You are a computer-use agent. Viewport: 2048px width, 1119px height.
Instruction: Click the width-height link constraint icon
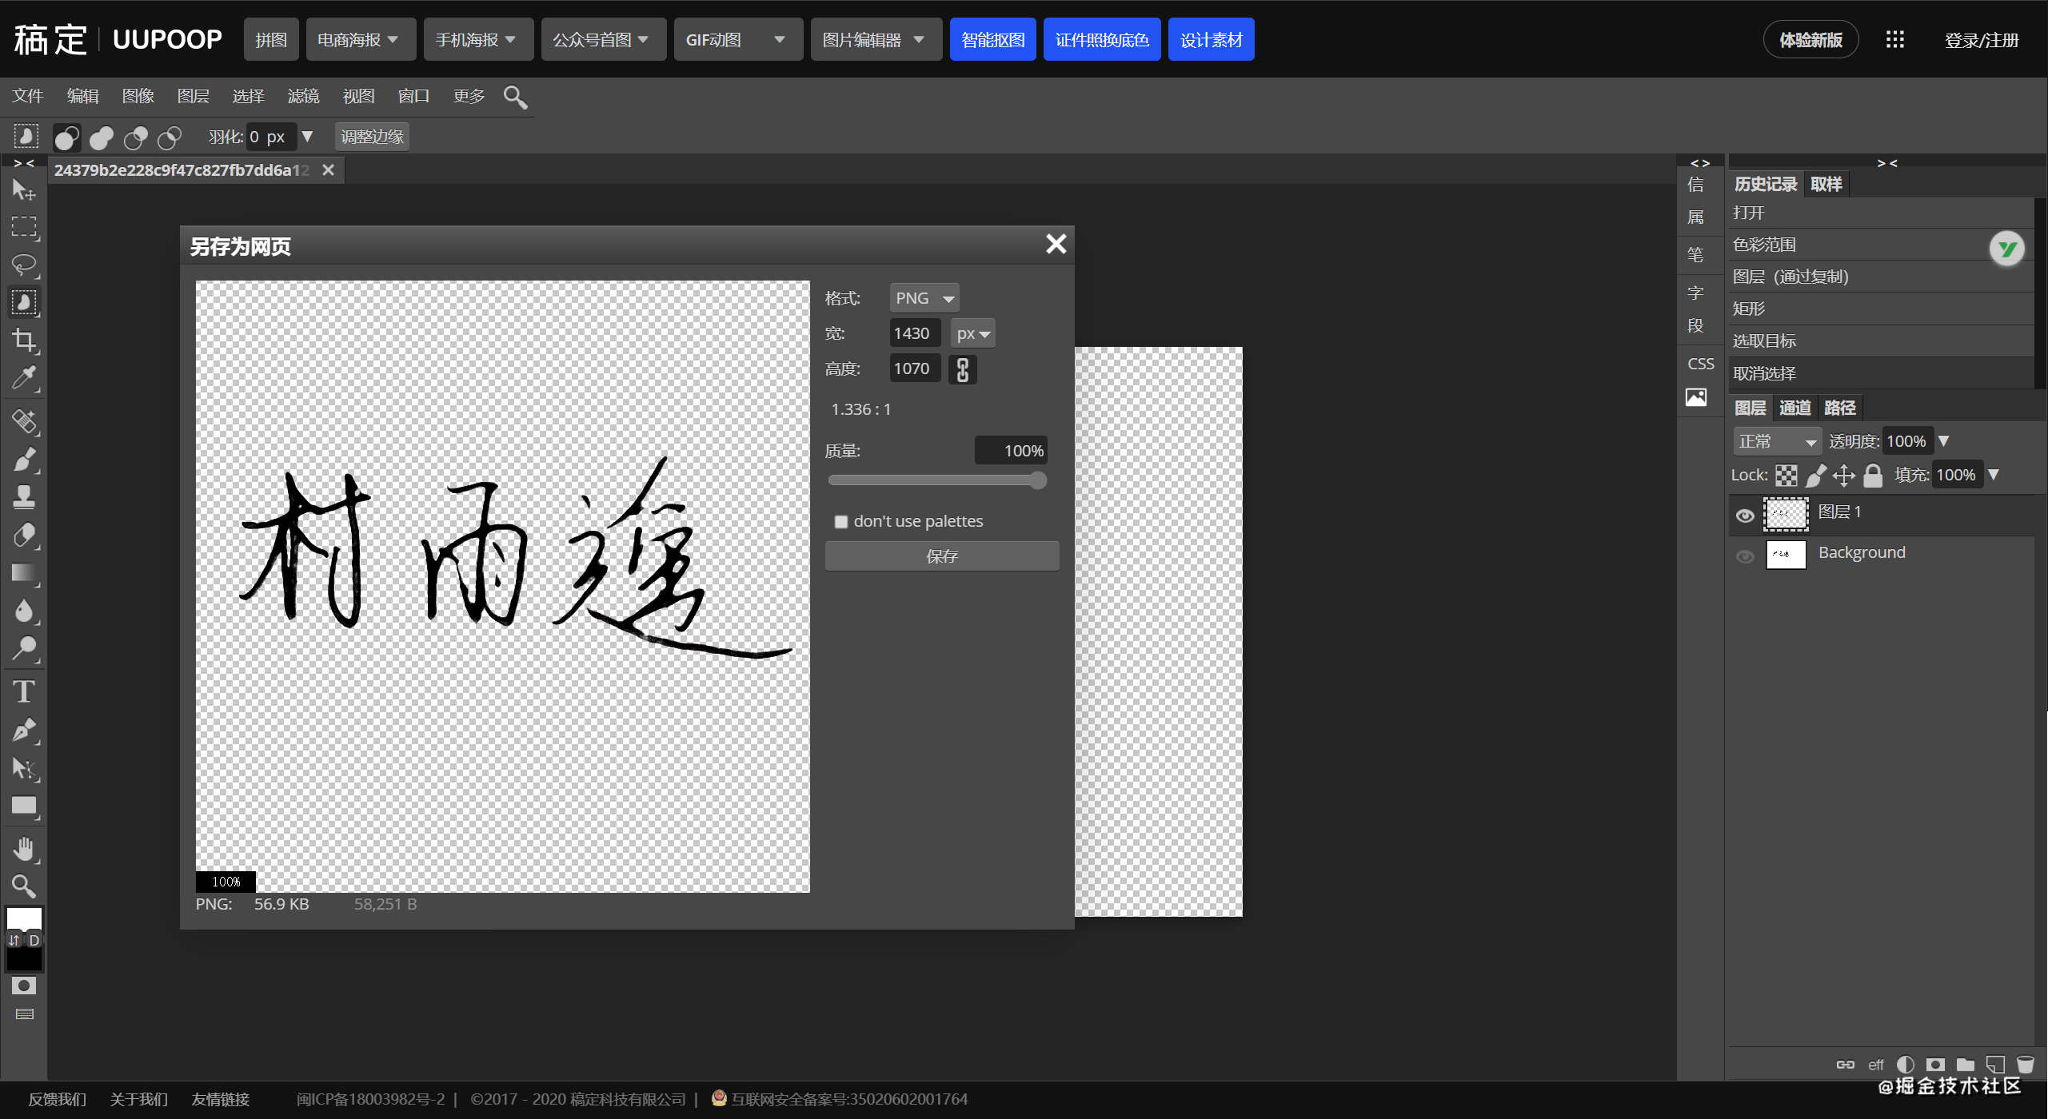click(x=963, y=369)
